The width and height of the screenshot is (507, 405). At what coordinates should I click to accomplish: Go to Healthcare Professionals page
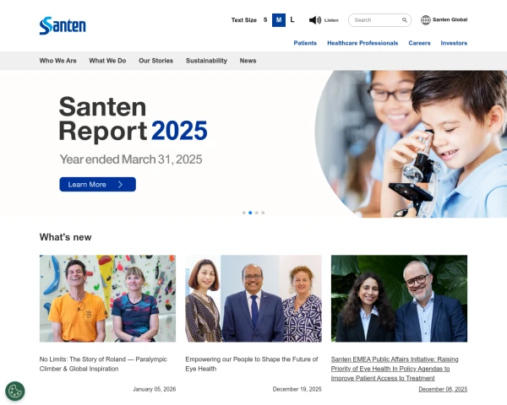click(363, 43)
